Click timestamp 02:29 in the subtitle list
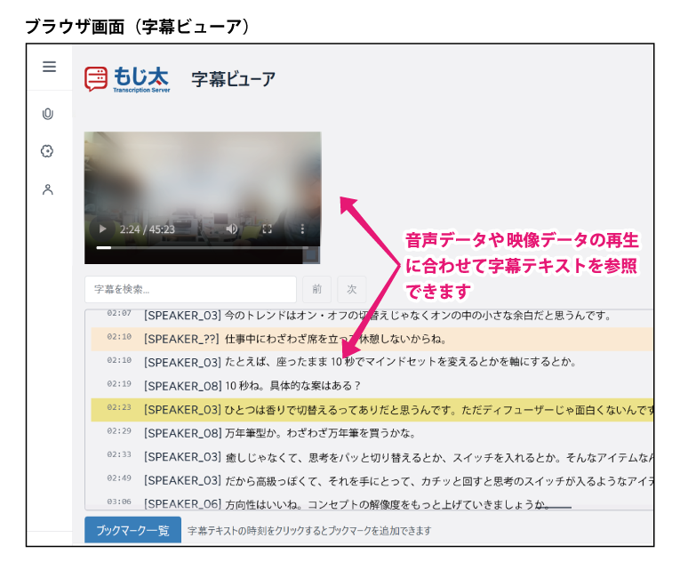 [x=119, y=430]
